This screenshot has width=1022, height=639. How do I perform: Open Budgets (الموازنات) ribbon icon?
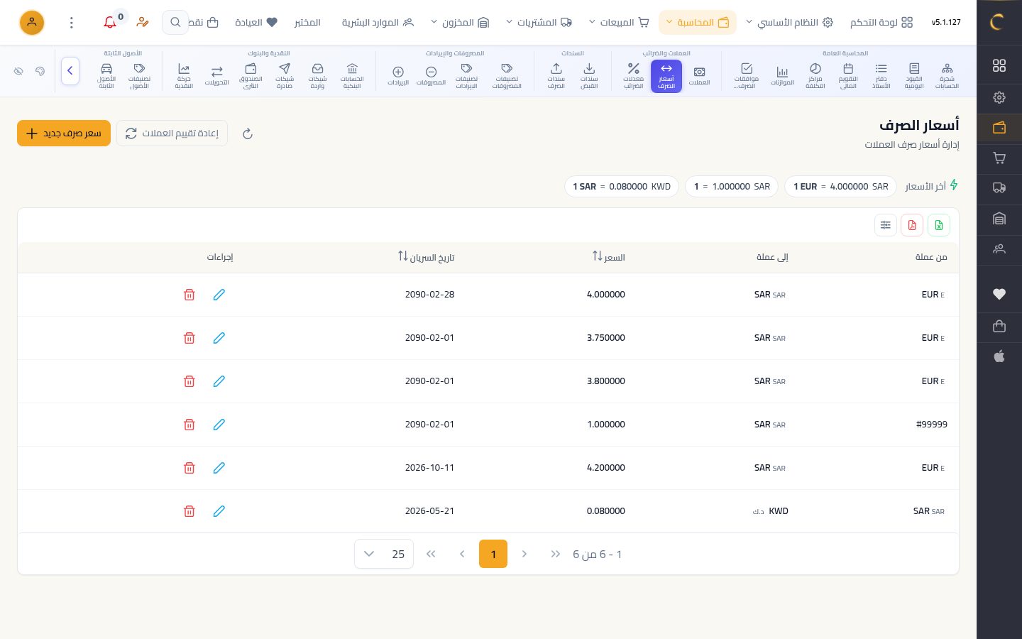tap(782, 75)
